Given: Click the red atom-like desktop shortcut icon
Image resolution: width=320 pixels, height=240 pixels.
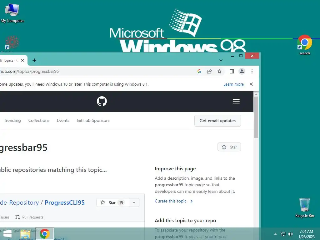Looking at the screenshot, I should coord(12,42).
